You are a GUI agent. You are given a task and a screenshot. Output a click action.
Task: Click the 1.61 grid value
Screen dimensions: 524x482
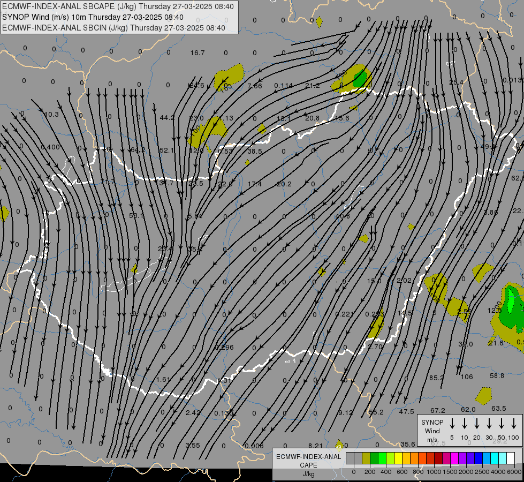point(163,379)
